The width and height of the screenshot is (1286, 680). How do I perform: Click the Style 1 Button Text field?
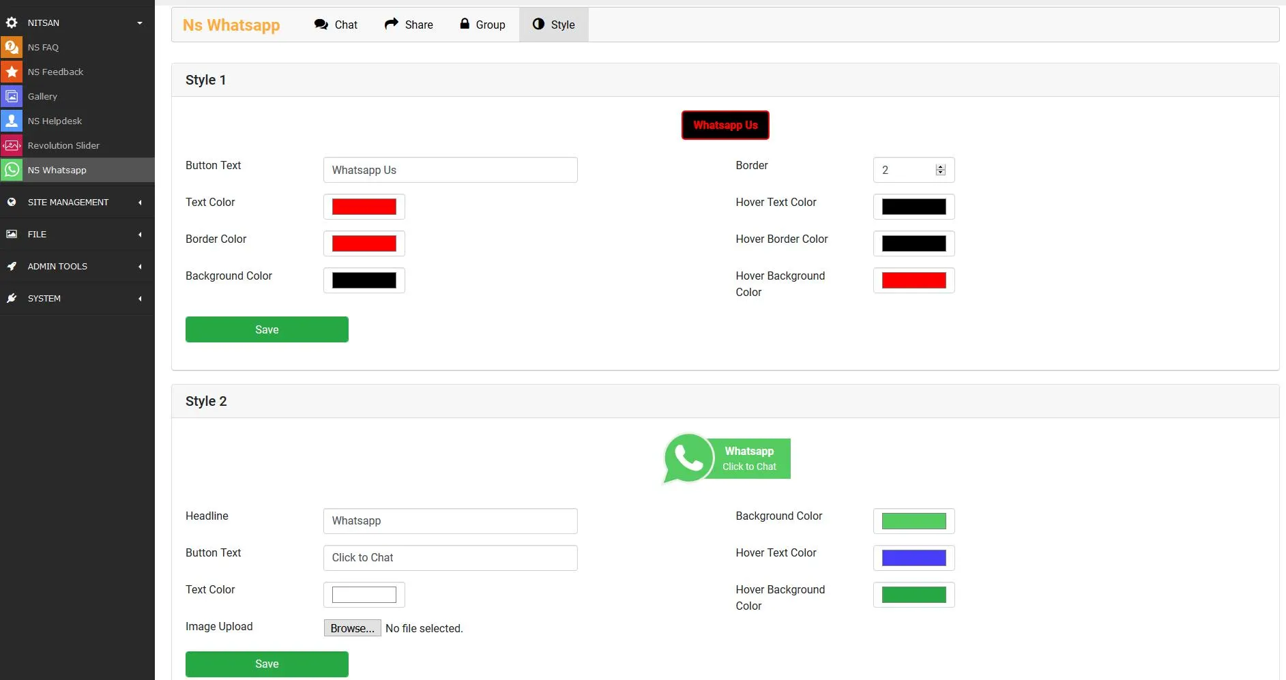coord(450,170)
